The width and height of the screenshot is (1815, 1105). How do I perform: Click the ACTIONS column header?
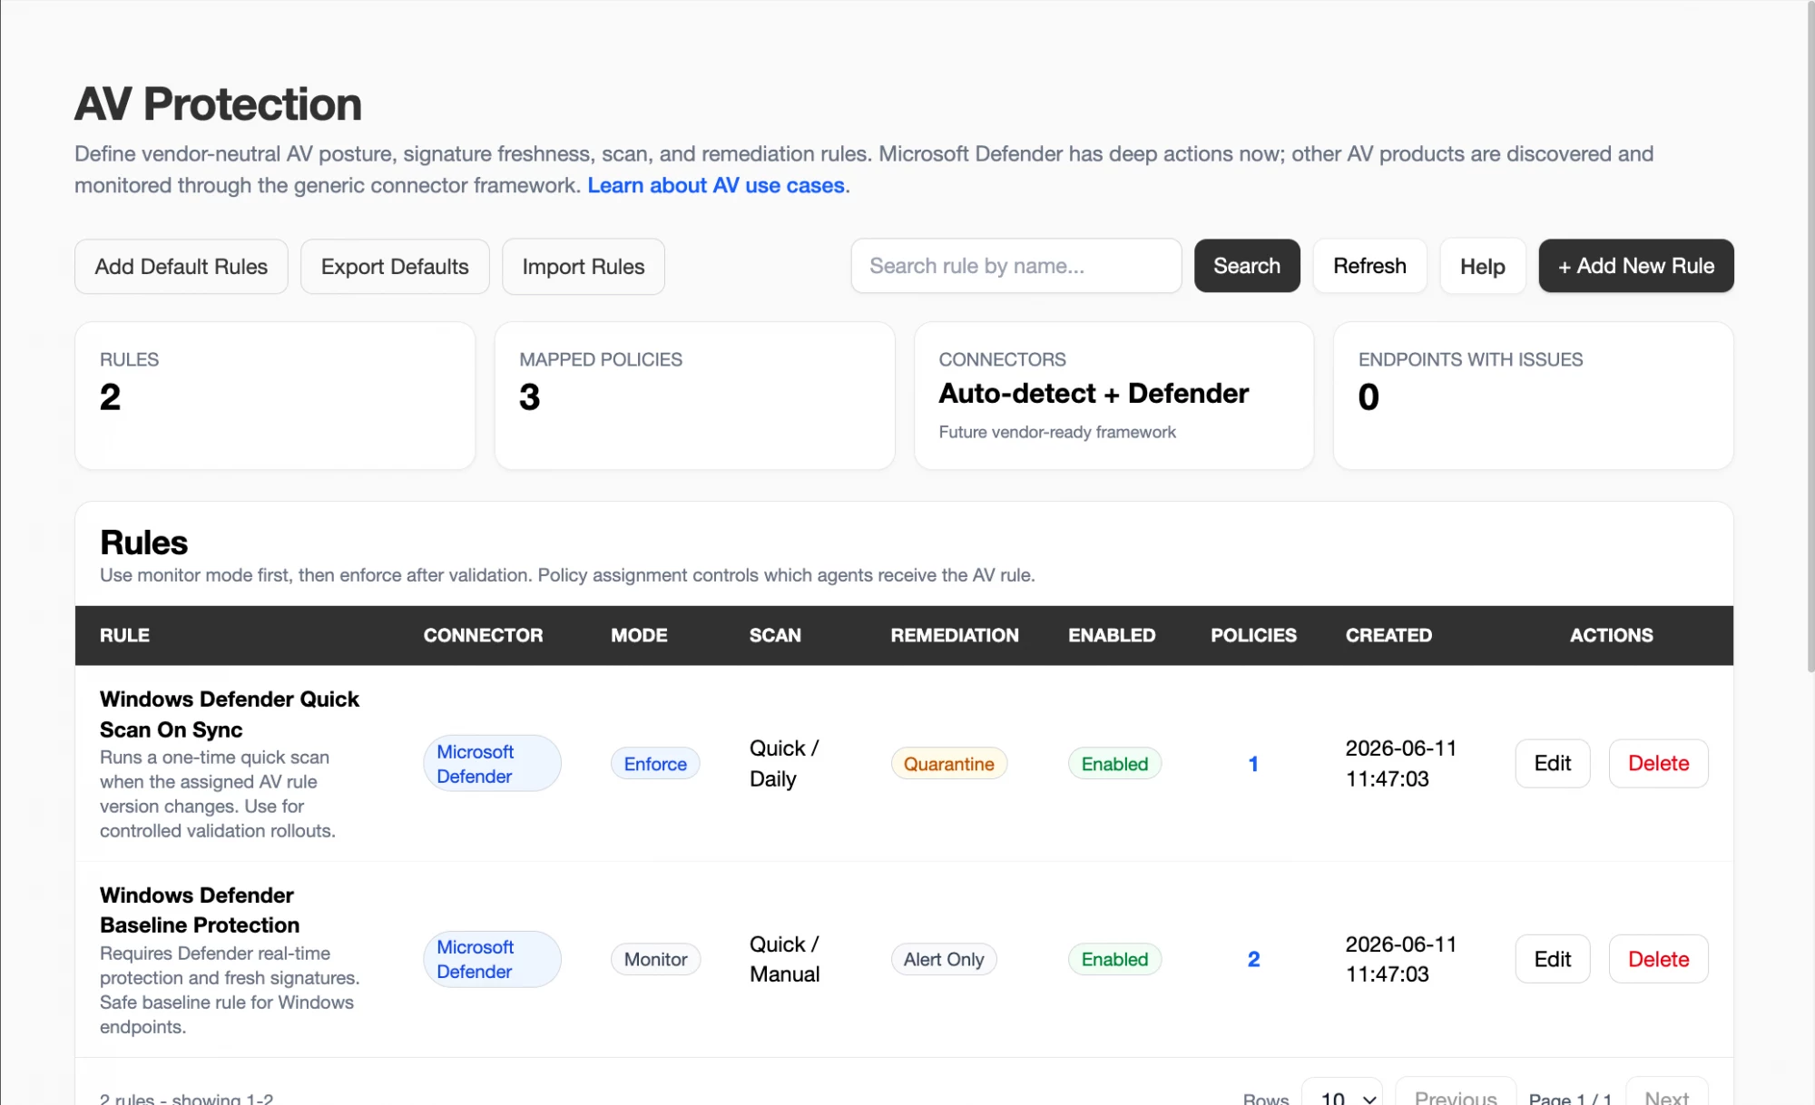[1612, 635]
